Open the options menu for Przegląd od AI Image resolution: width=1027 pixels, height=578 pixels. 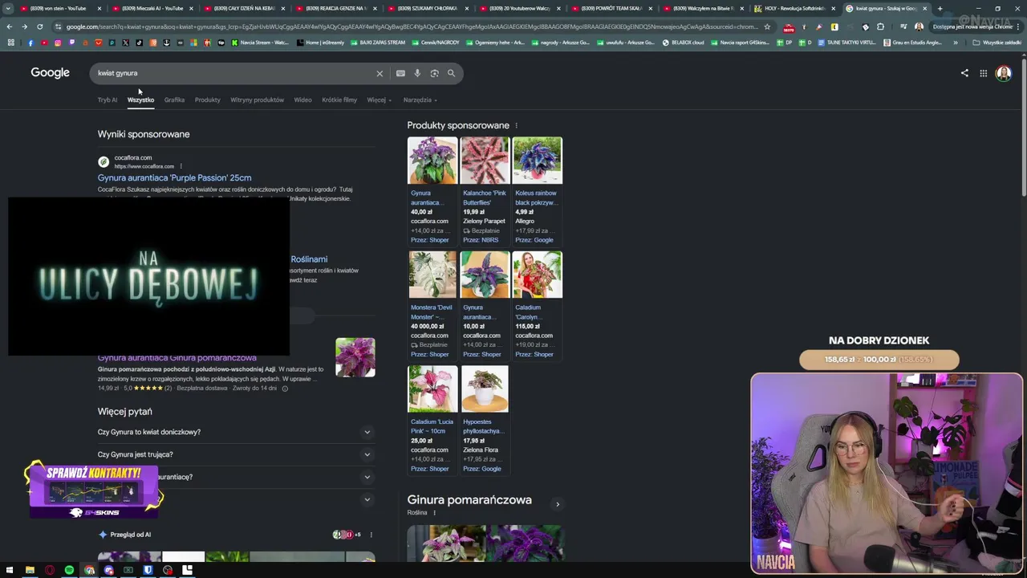click(x=371, y=535)
